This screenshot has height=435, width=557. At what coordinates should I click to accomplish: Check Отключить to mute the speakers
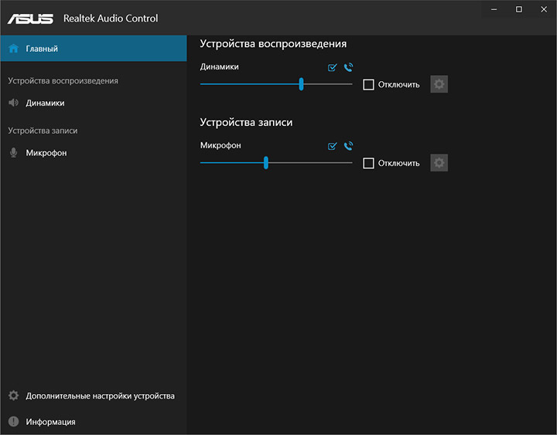coord(369,84)
